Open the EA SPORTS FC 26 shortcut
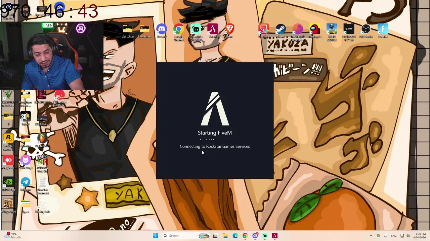This screenshot has height=241, width=430. tap(349, 32)
